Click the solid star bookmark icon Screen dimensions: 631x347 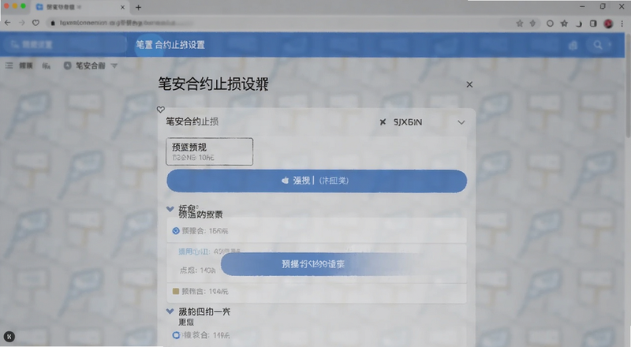click(564, 24)
